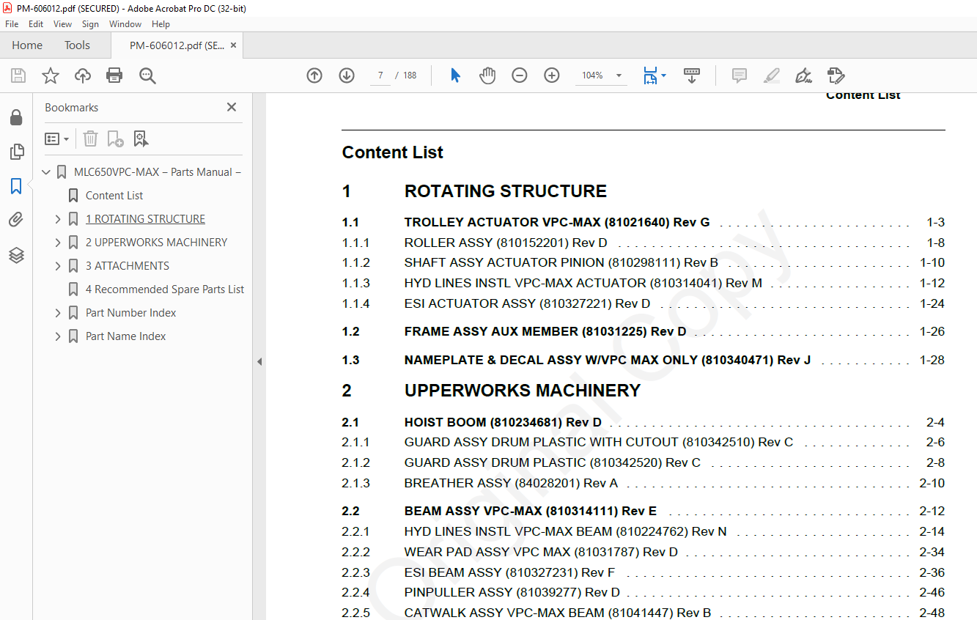Expand the 2 UPPERWORKS MACHINERY bookmark
This screenshot has height=620, width=977.
tap(59, 243)
